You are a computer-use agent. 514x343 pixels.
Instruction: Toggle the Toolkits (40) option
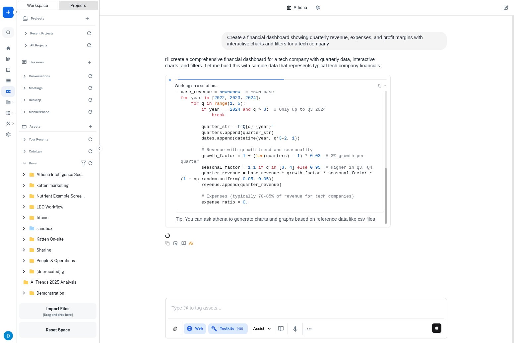[228, 329]
